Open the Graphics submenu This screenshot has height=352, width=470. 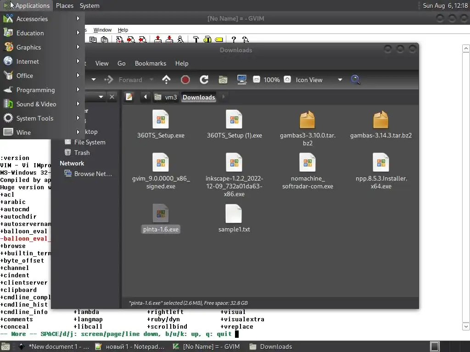[42, 47]
